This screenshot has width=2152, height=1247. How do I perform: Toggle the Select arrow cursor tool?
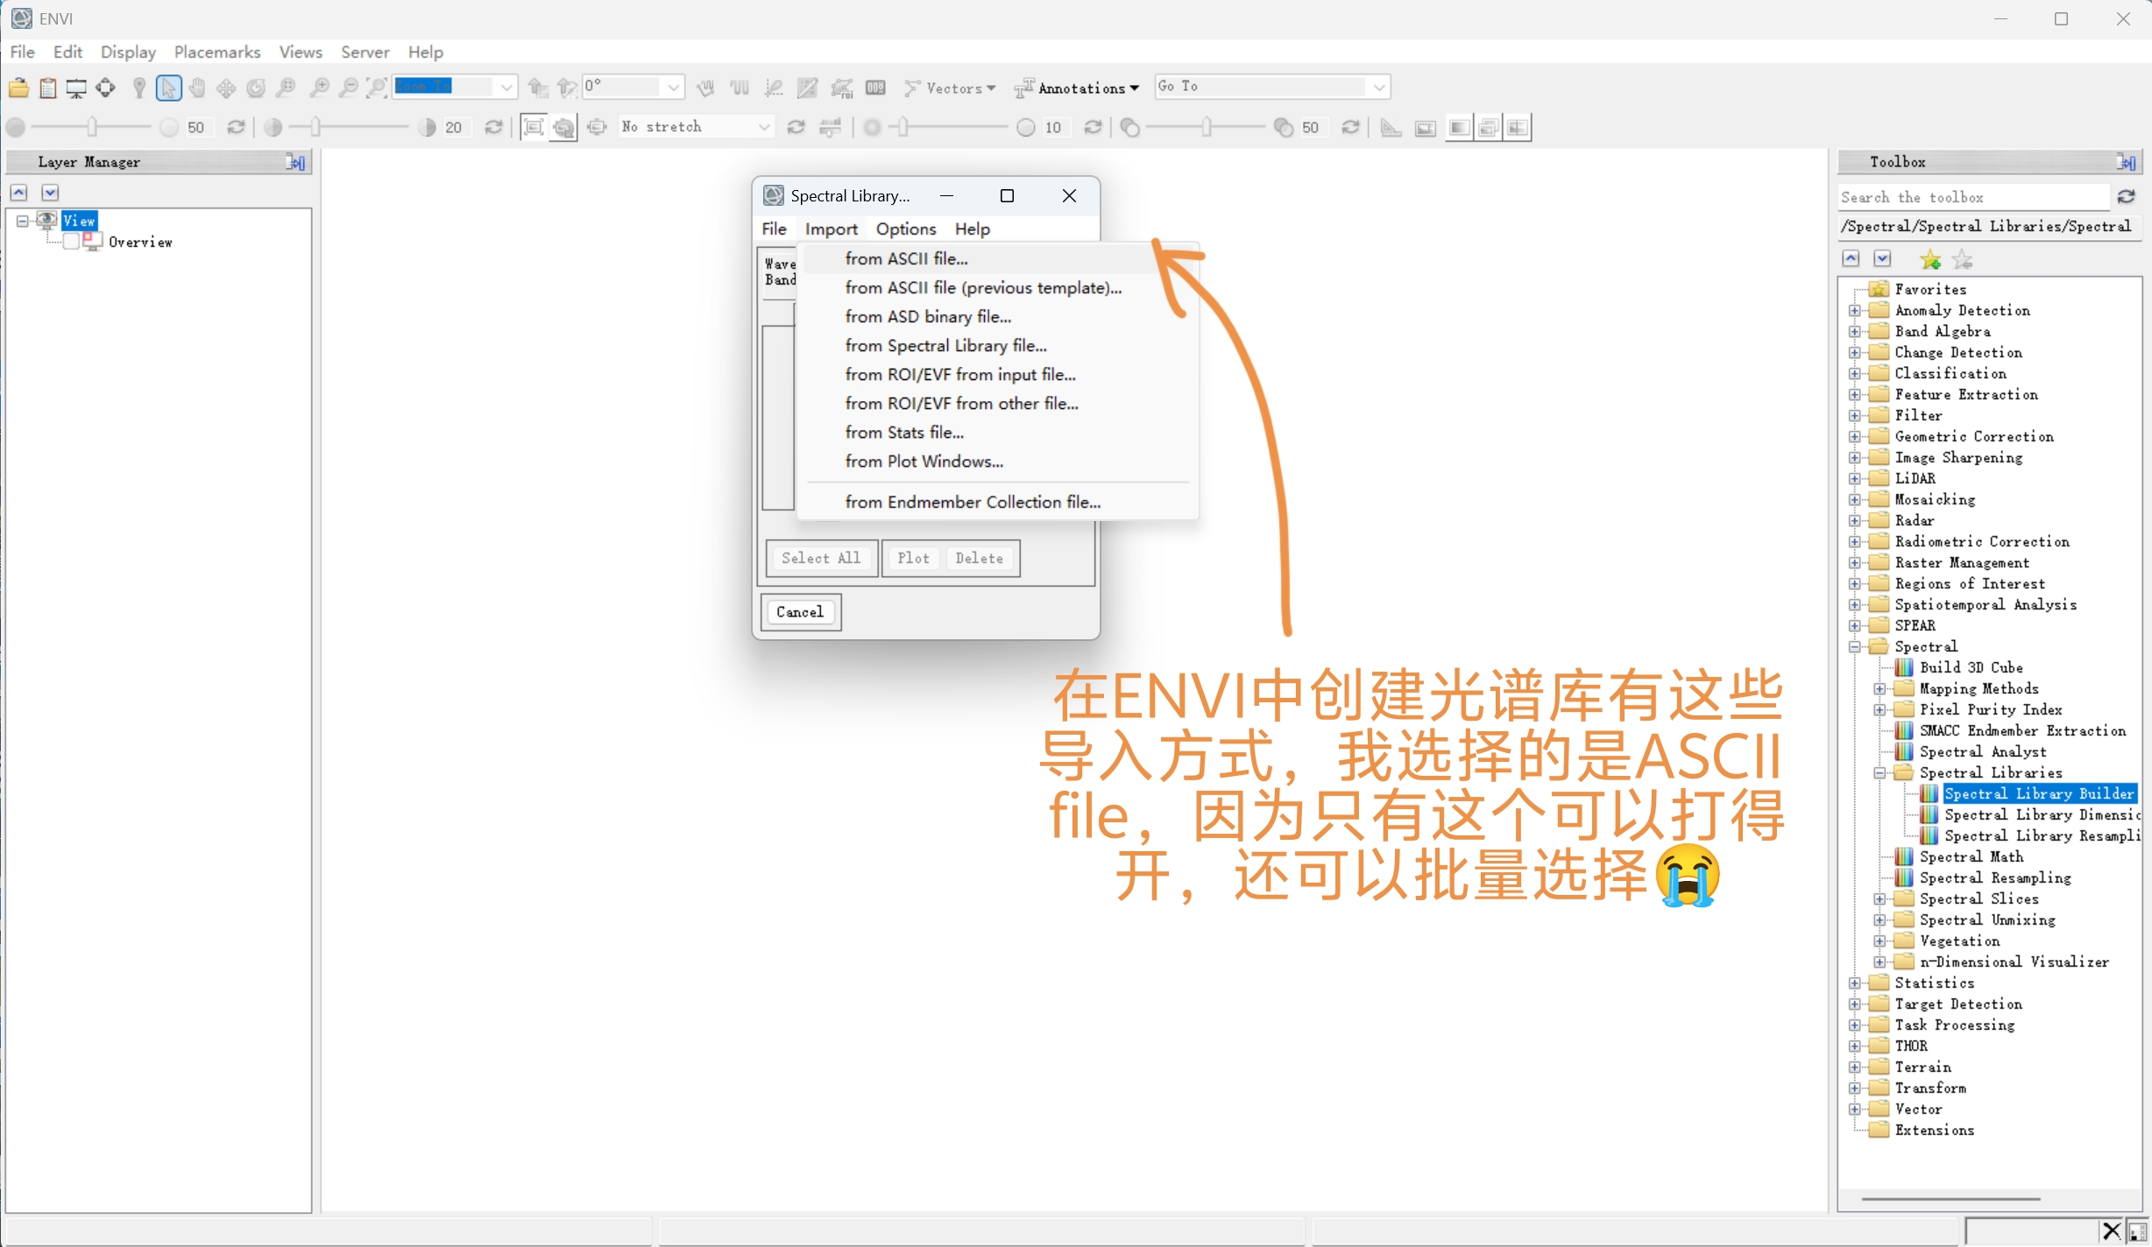[x=168, y=88]
